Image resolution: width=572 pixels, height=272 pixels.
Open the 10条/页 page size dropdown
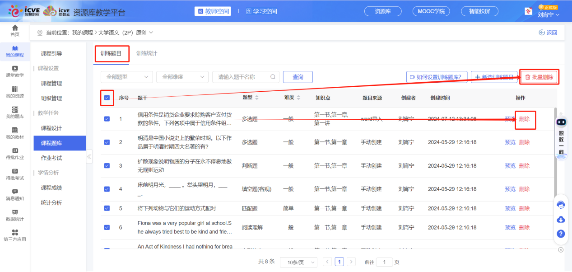298,263
